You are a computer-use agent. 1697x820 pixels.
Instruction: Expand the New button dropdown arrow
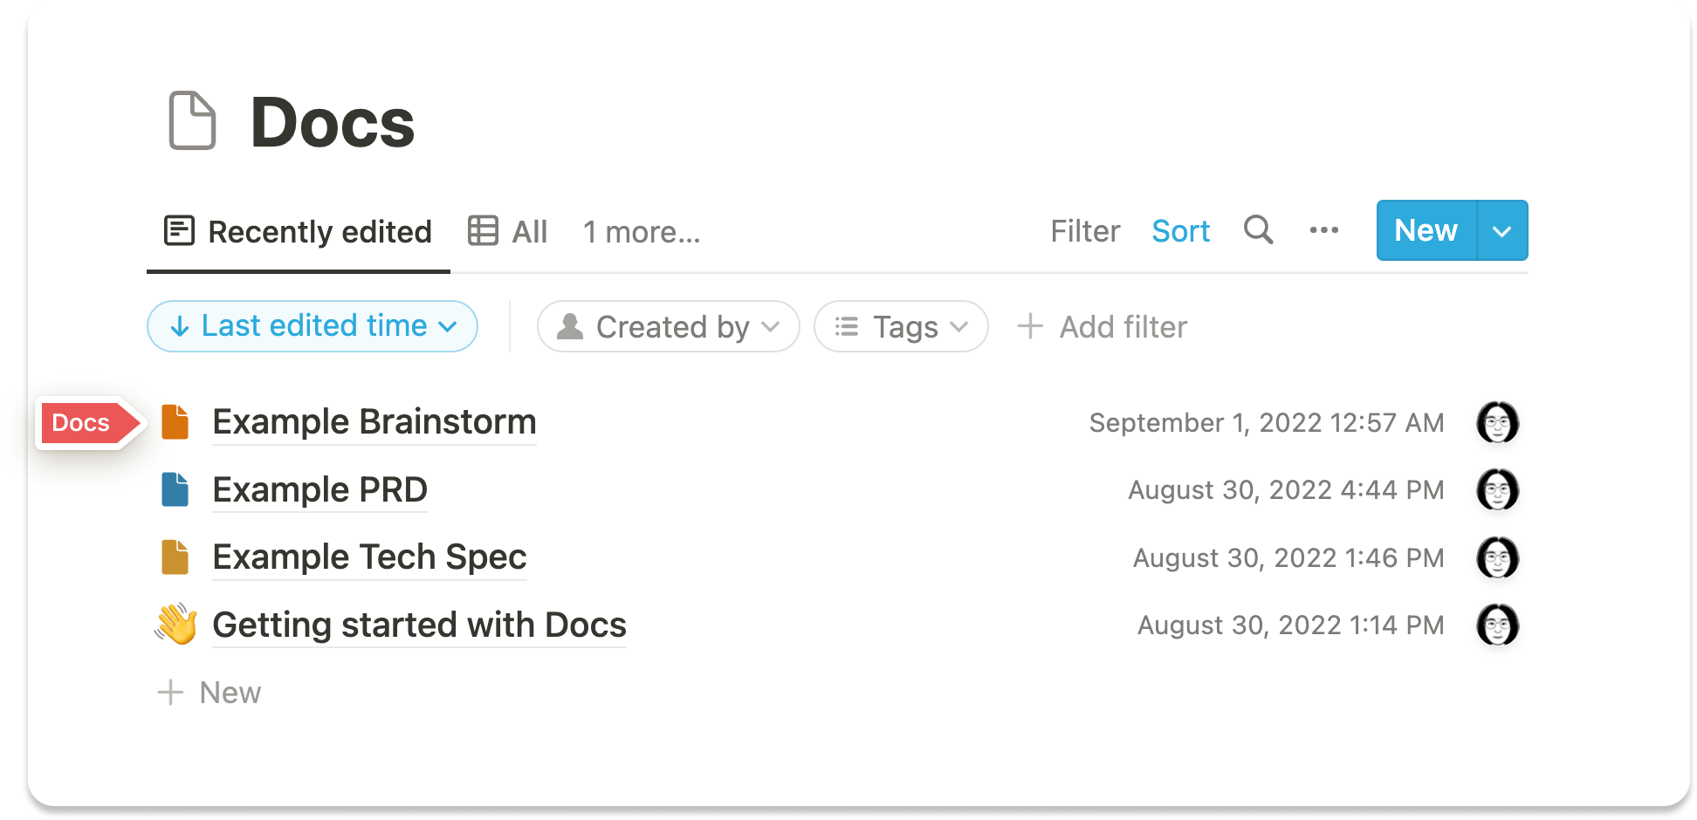[x=1502, y=231]
